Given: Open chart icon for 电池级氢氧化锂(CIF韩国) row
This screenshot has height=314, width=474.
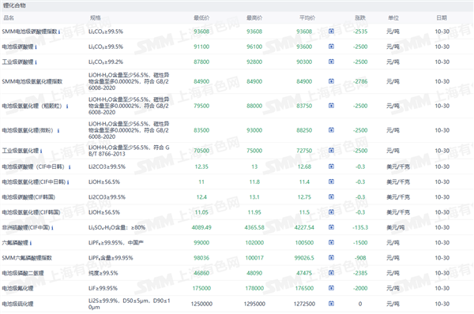Looking at the screenshot, I should pos(331,212).
